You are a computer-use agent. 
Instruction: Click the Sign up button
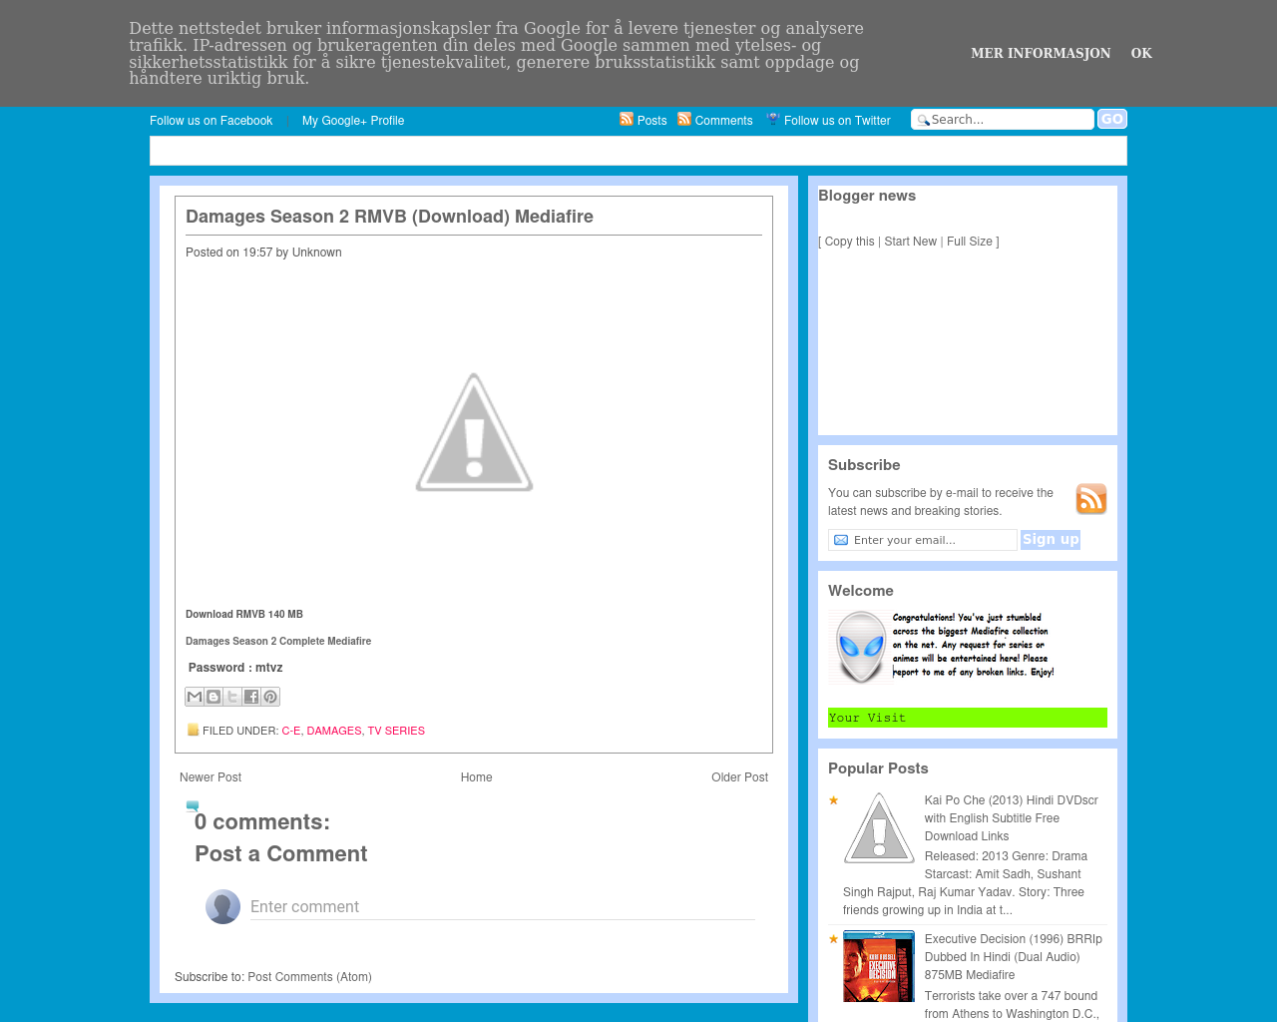(1050, 540)
